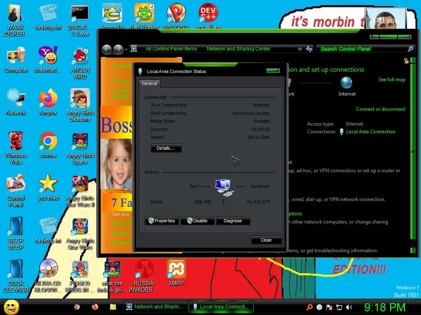Click the orange magnifier tray icon
Image resolution: width=421 pixels, height=315 pixels.
tap(309, 307)
